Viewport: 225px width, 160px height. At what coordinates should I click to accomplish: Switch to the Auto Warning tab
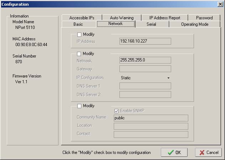[x=122, y=18]
